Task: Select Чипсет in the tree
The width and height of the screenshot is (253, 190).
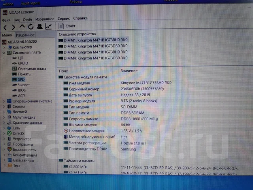Action: [x=21, y=85]
